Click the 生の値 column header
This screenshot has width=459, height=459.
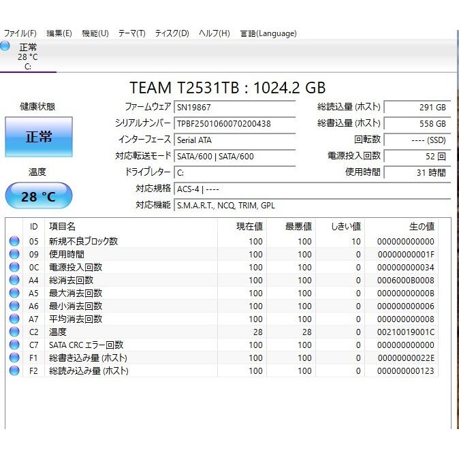pyautogui.click(x=402, y=227)
